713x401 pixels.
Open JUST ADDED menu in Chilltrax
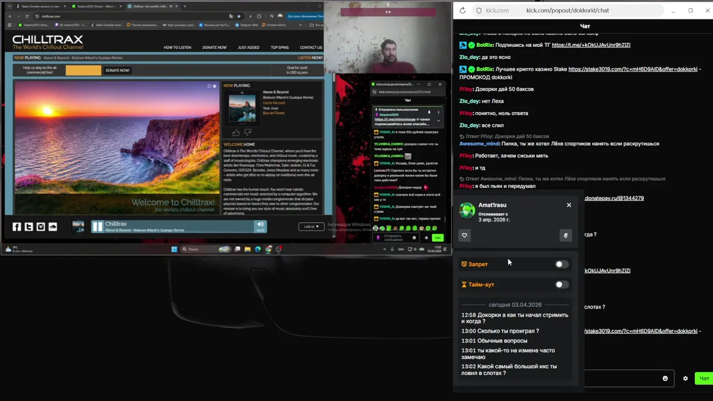pos(248,47)
